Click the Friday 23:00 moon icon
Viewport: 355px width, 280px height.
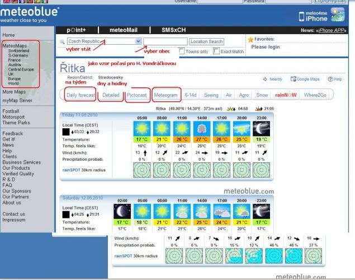(x=261, y=129)
